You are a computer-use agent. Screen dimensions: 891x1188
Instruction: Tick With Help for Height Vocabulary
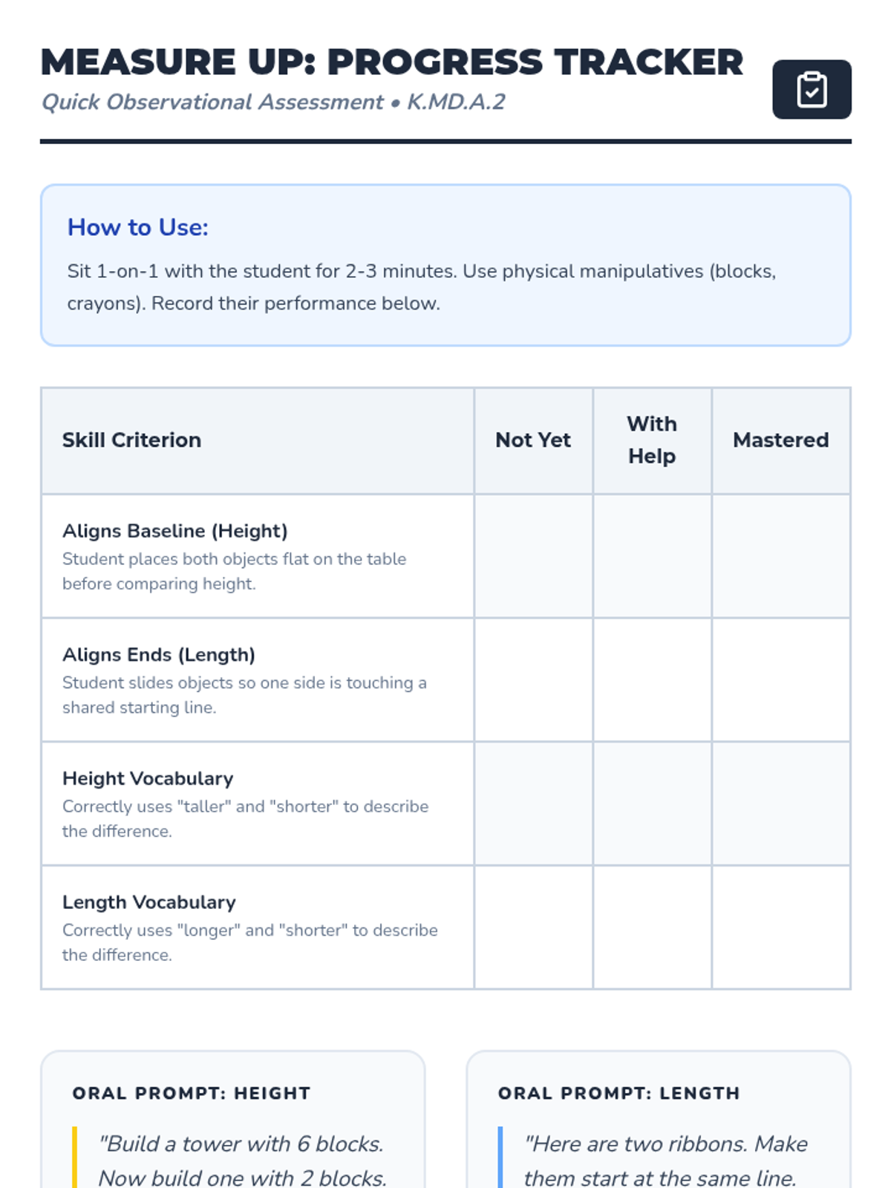coord(652,803)
